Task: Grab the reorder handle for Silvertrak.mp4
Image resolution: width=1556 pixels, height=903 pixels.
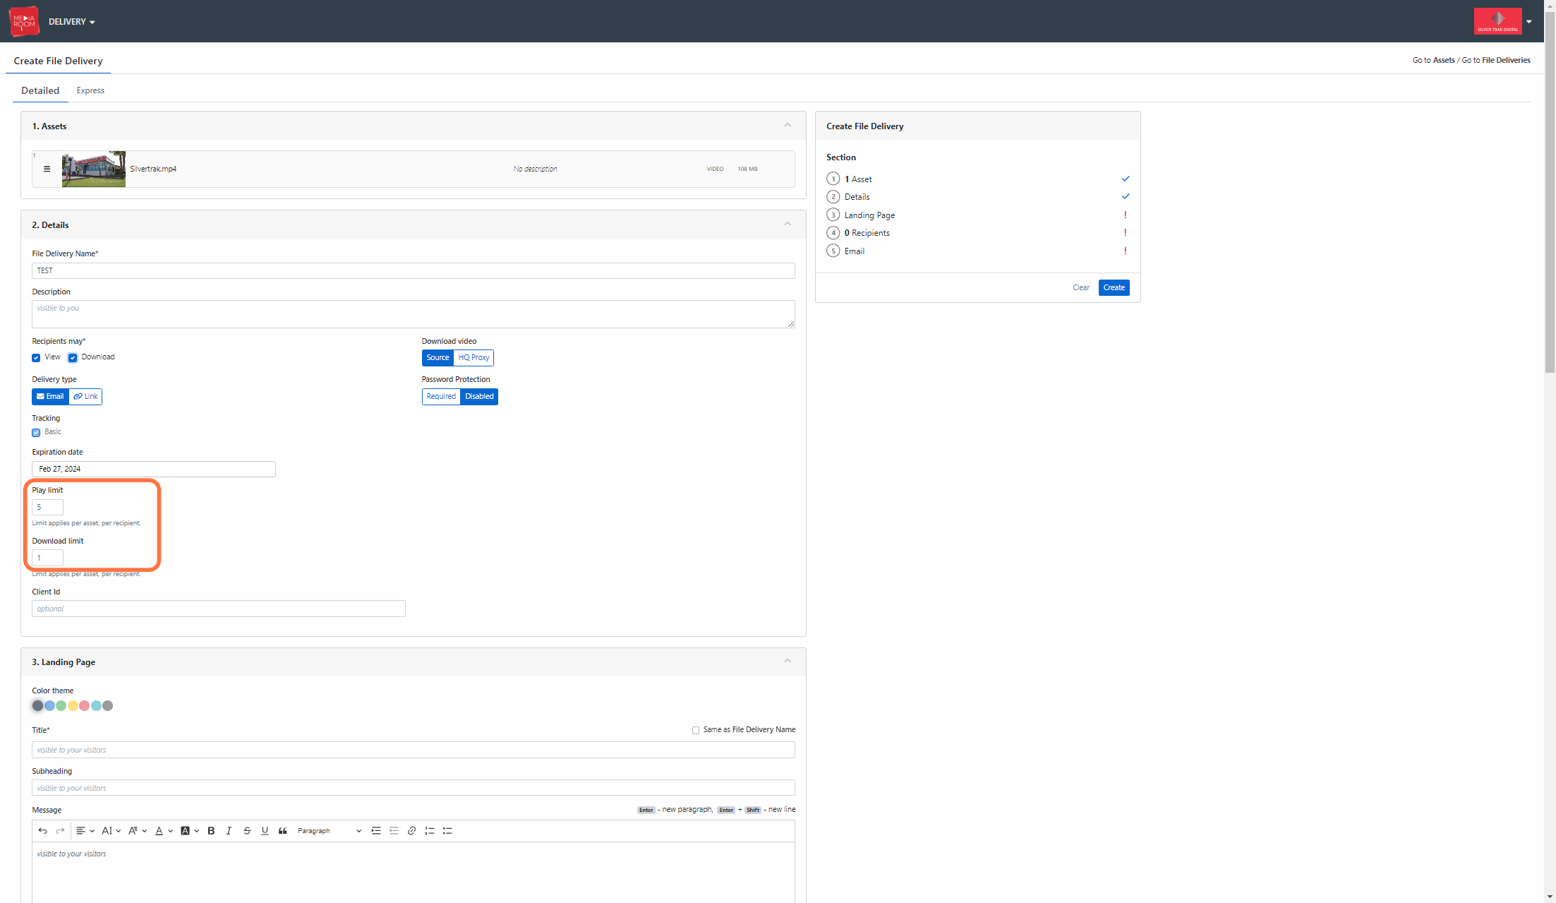Action: coord(47,169)
